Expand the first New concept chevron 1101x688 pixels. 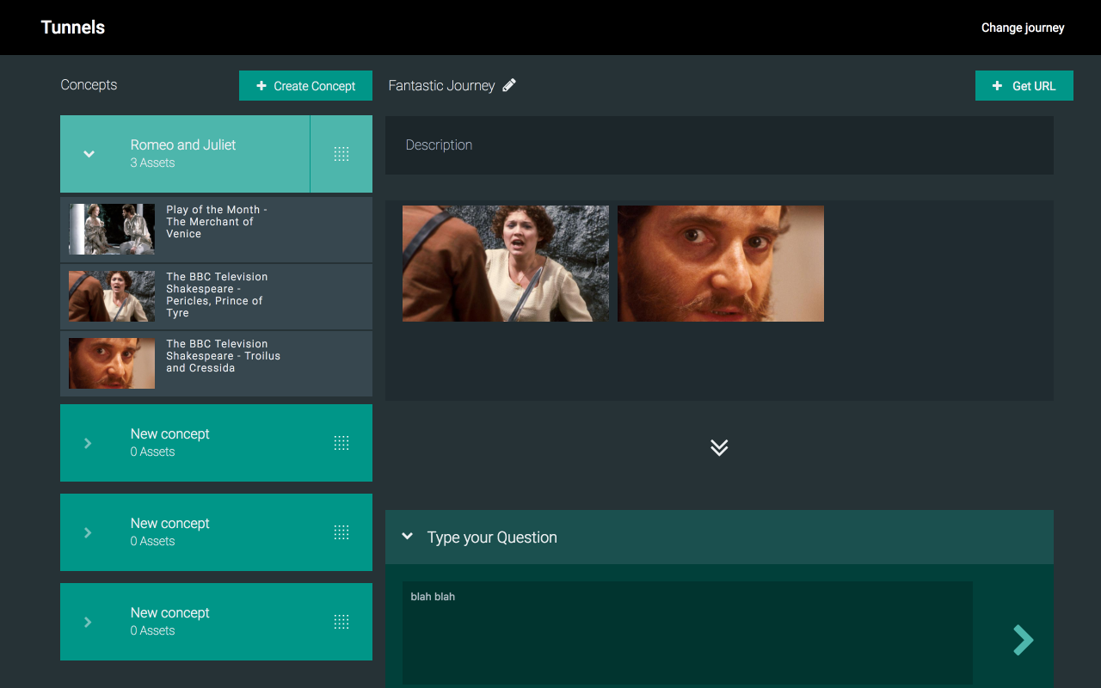click(x=88, y=443)
